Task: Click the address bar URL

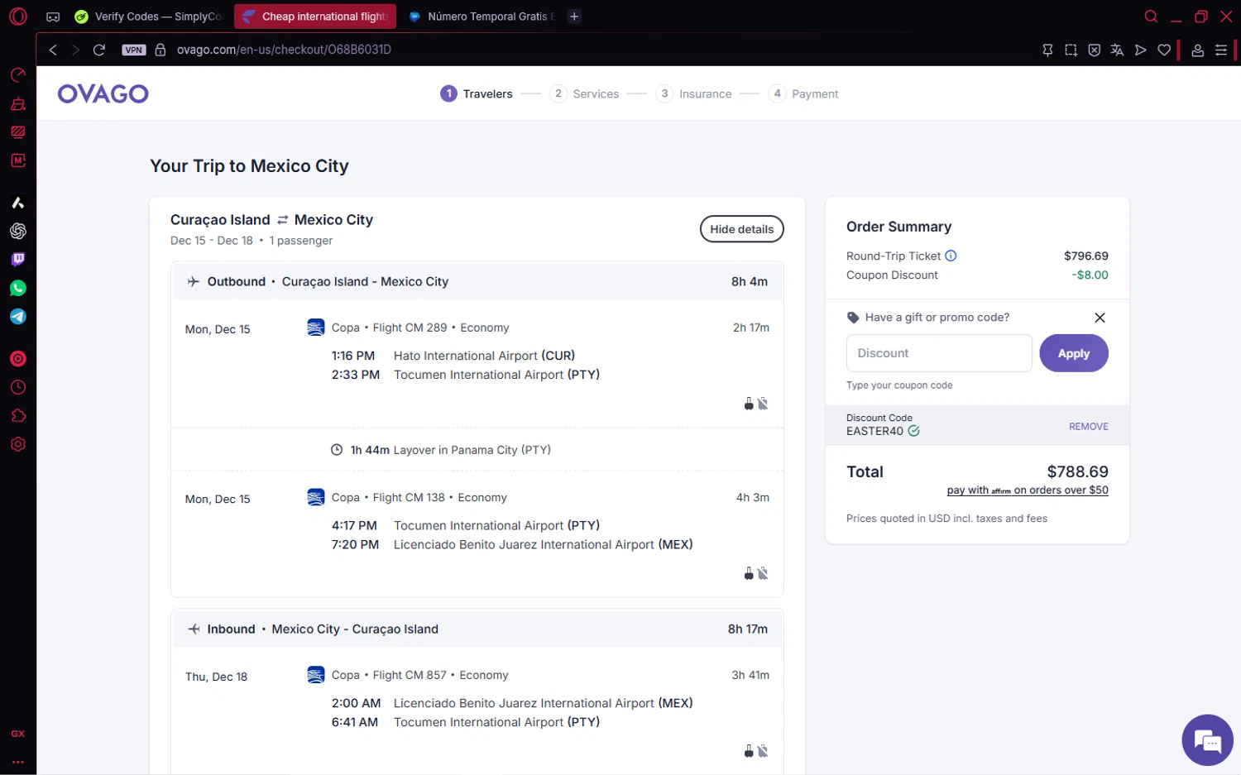Action: 284,50
